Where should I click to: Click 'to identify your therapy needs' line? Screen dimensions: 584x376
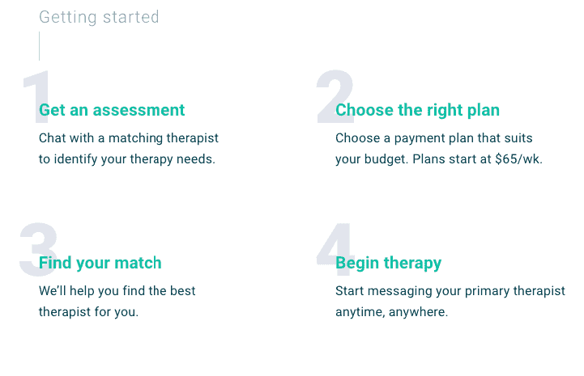127,159
